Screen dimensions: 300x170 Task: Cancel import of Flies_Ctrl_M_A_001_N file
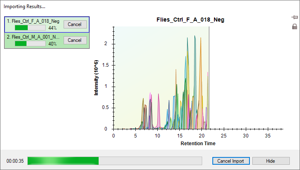point(75,40)
